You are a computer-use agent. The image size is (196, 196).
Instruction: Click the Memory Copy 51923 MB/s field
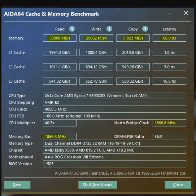coord(133,38)
